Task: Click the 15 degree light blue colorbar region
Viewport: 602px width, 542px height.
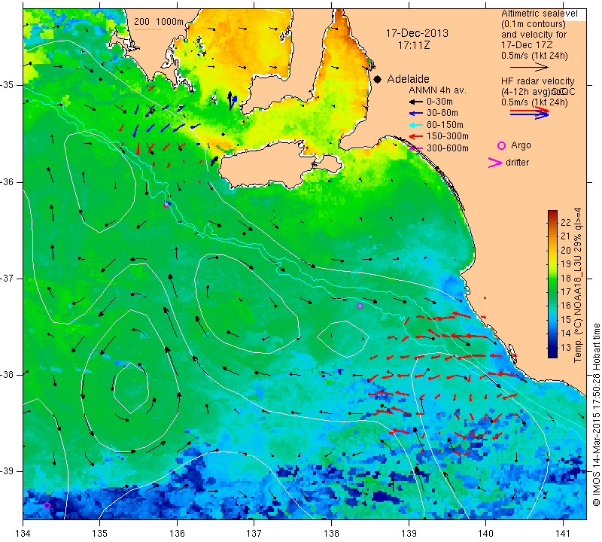Action: pos(552,320)
